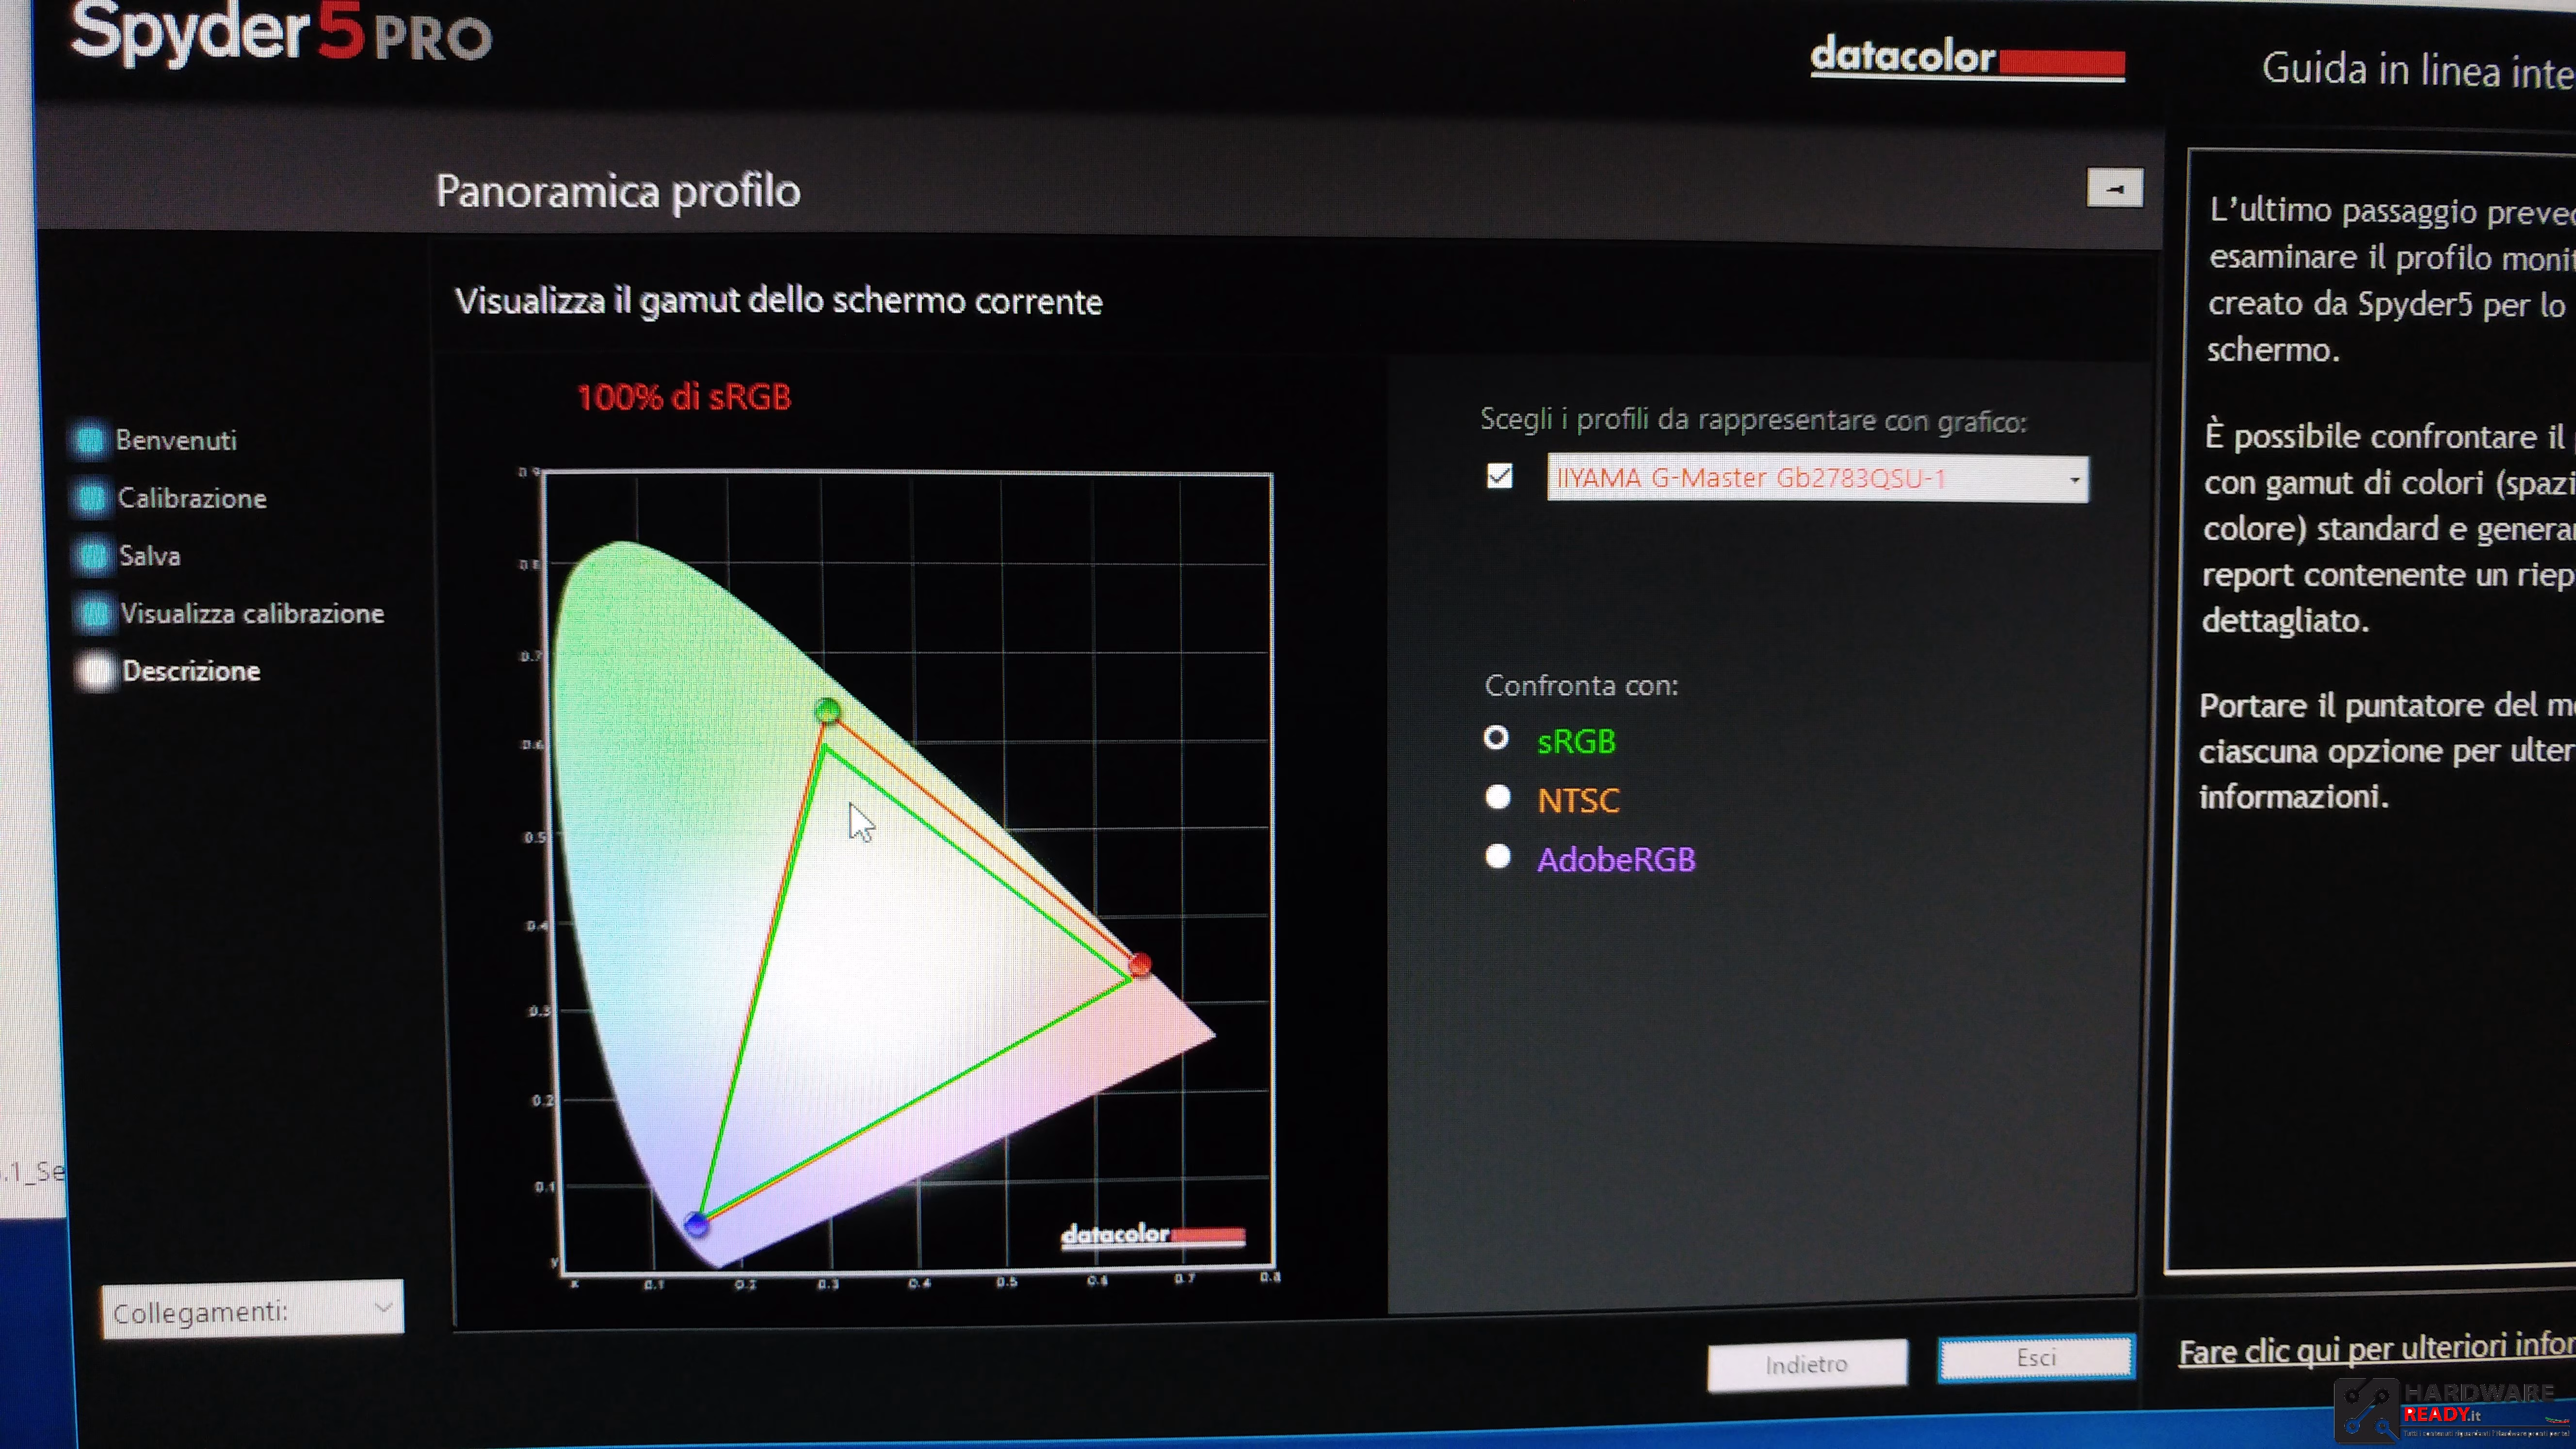Click the Descrizione step icon
Screen dimensions: 2576x1449
tap(97, 671)
